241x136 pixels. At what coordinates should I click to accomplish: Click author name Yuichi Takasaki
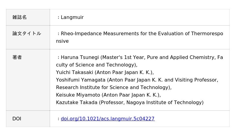pos(75,73)
